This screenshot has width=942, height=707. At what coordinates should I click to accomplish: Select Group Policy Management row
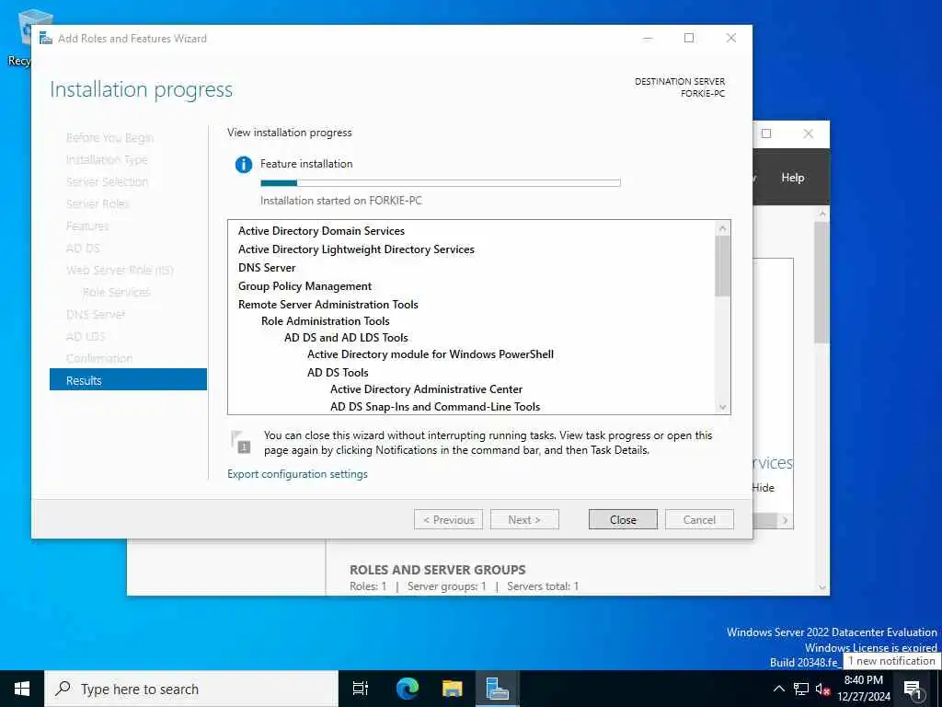pyautogui.click(x=304, y=286)
